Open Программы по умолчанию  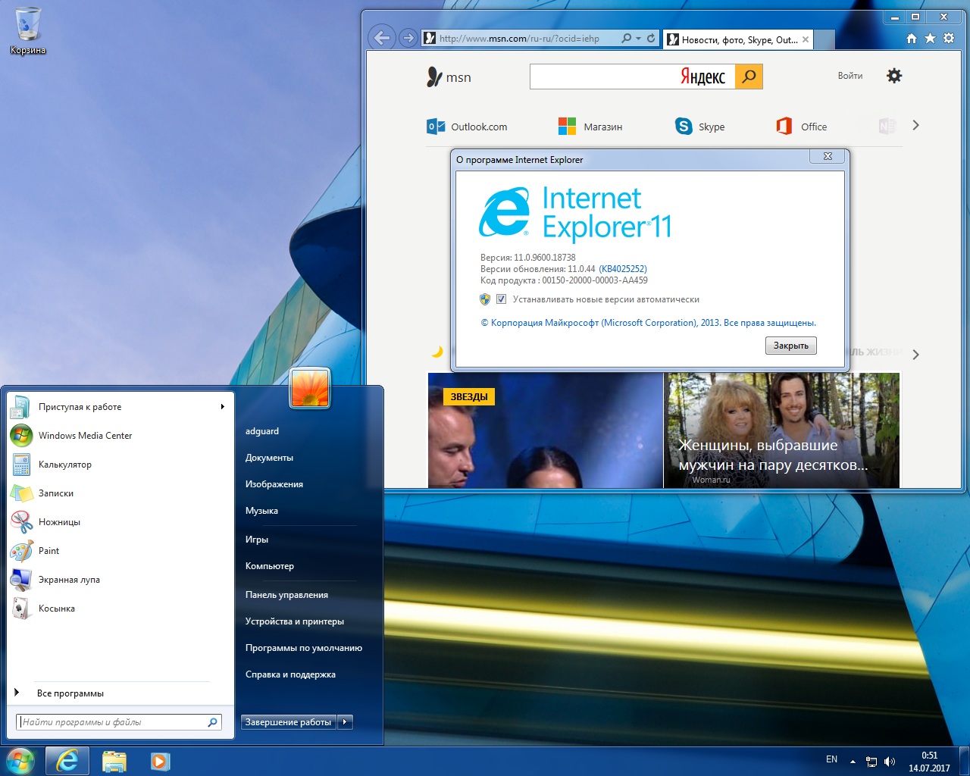[304, 648]
